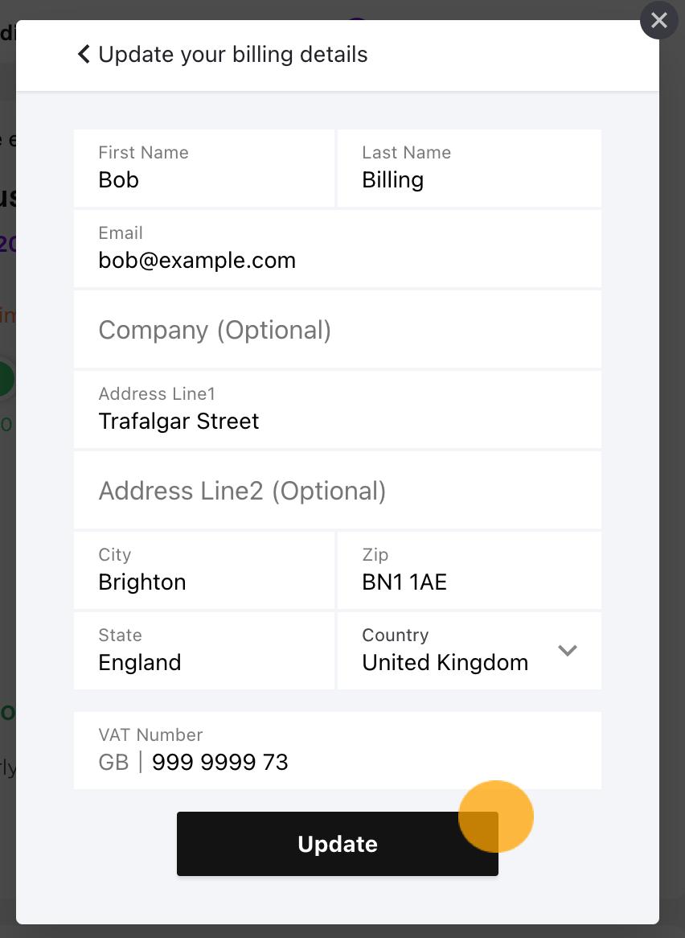Click the dimmed backdrop left of dialog
The image size is (685, 938).
(7, 538)
